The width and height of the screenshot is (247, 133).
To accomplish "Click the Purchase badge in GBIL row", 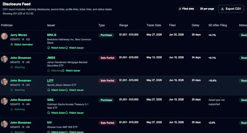I will pos(106,100).
